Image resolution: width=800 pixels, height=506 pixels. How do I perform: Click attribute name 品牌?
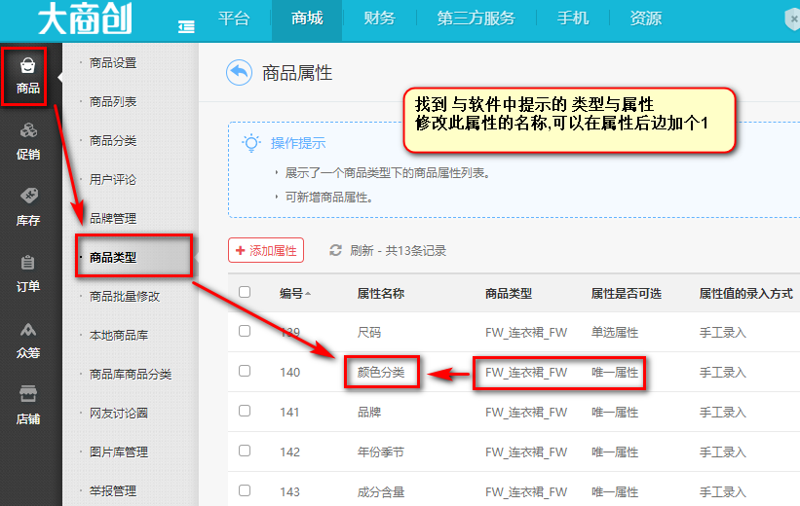click(369, 413)
